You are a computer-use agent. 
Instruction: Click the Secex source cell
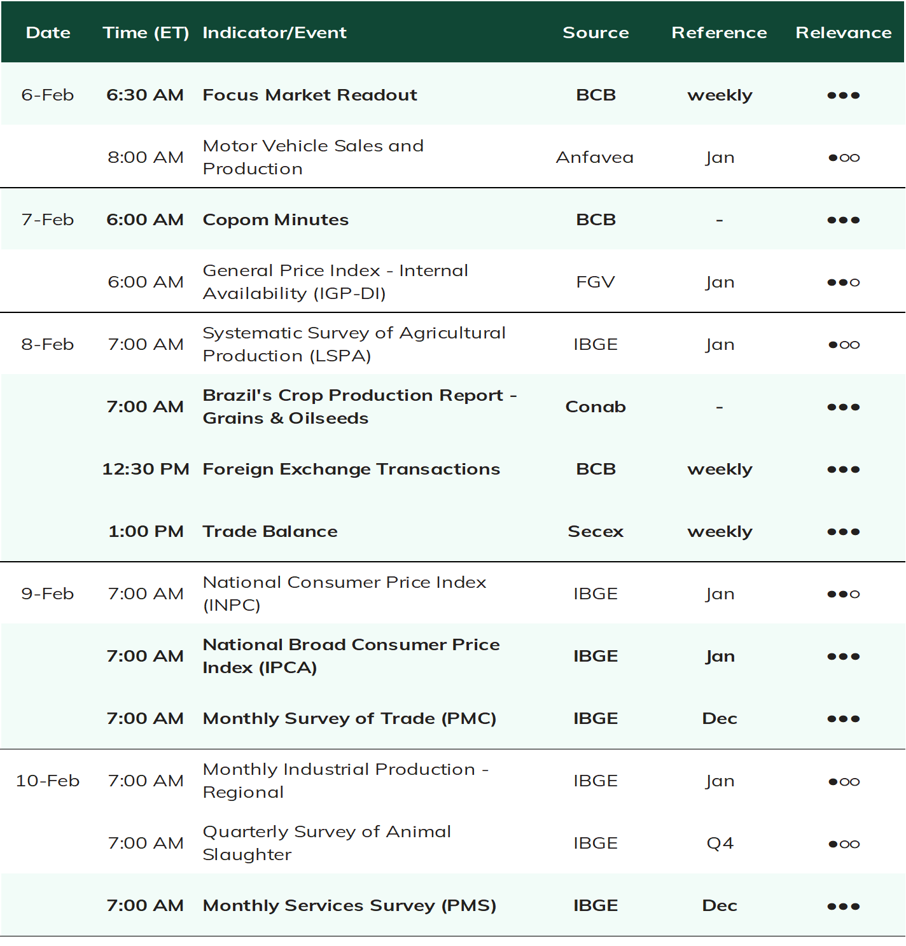point(596,531)
